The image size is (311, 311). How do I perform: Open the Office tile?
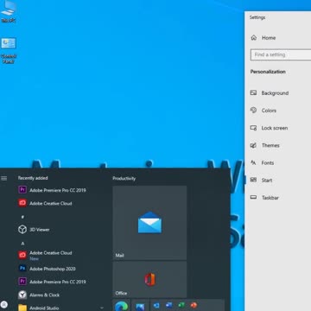pos(149,279)
